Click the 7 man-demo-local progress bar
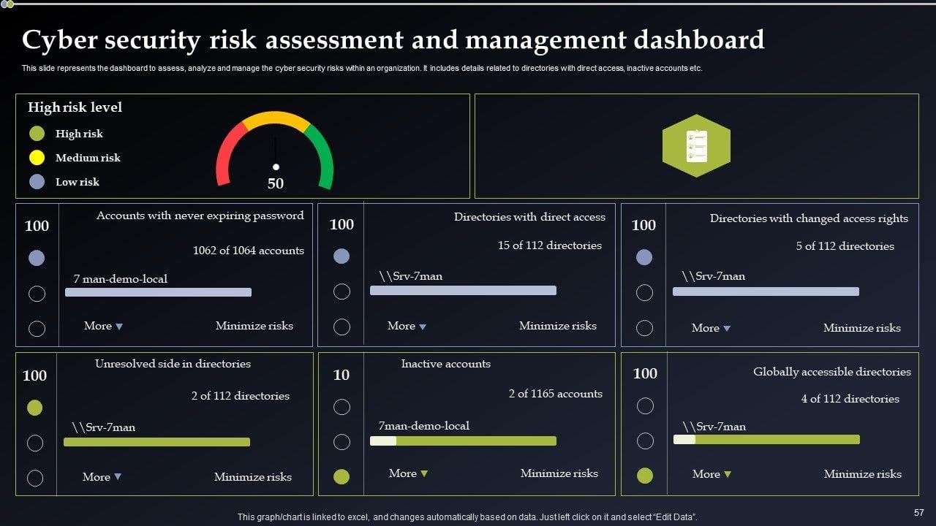Screen dimensions: 936x526 pos(158,292)
